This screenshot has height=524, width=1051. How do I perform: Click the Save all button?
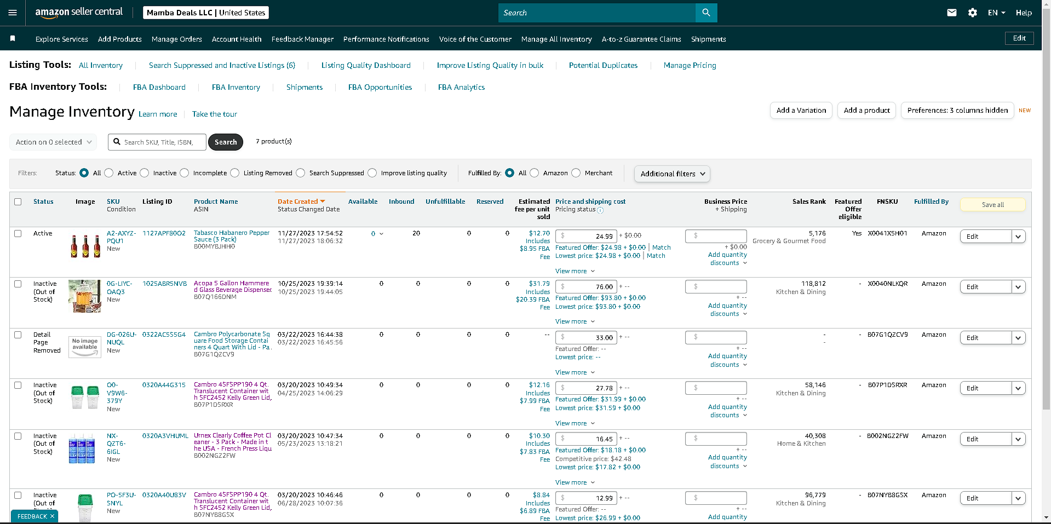coord(993,205)
